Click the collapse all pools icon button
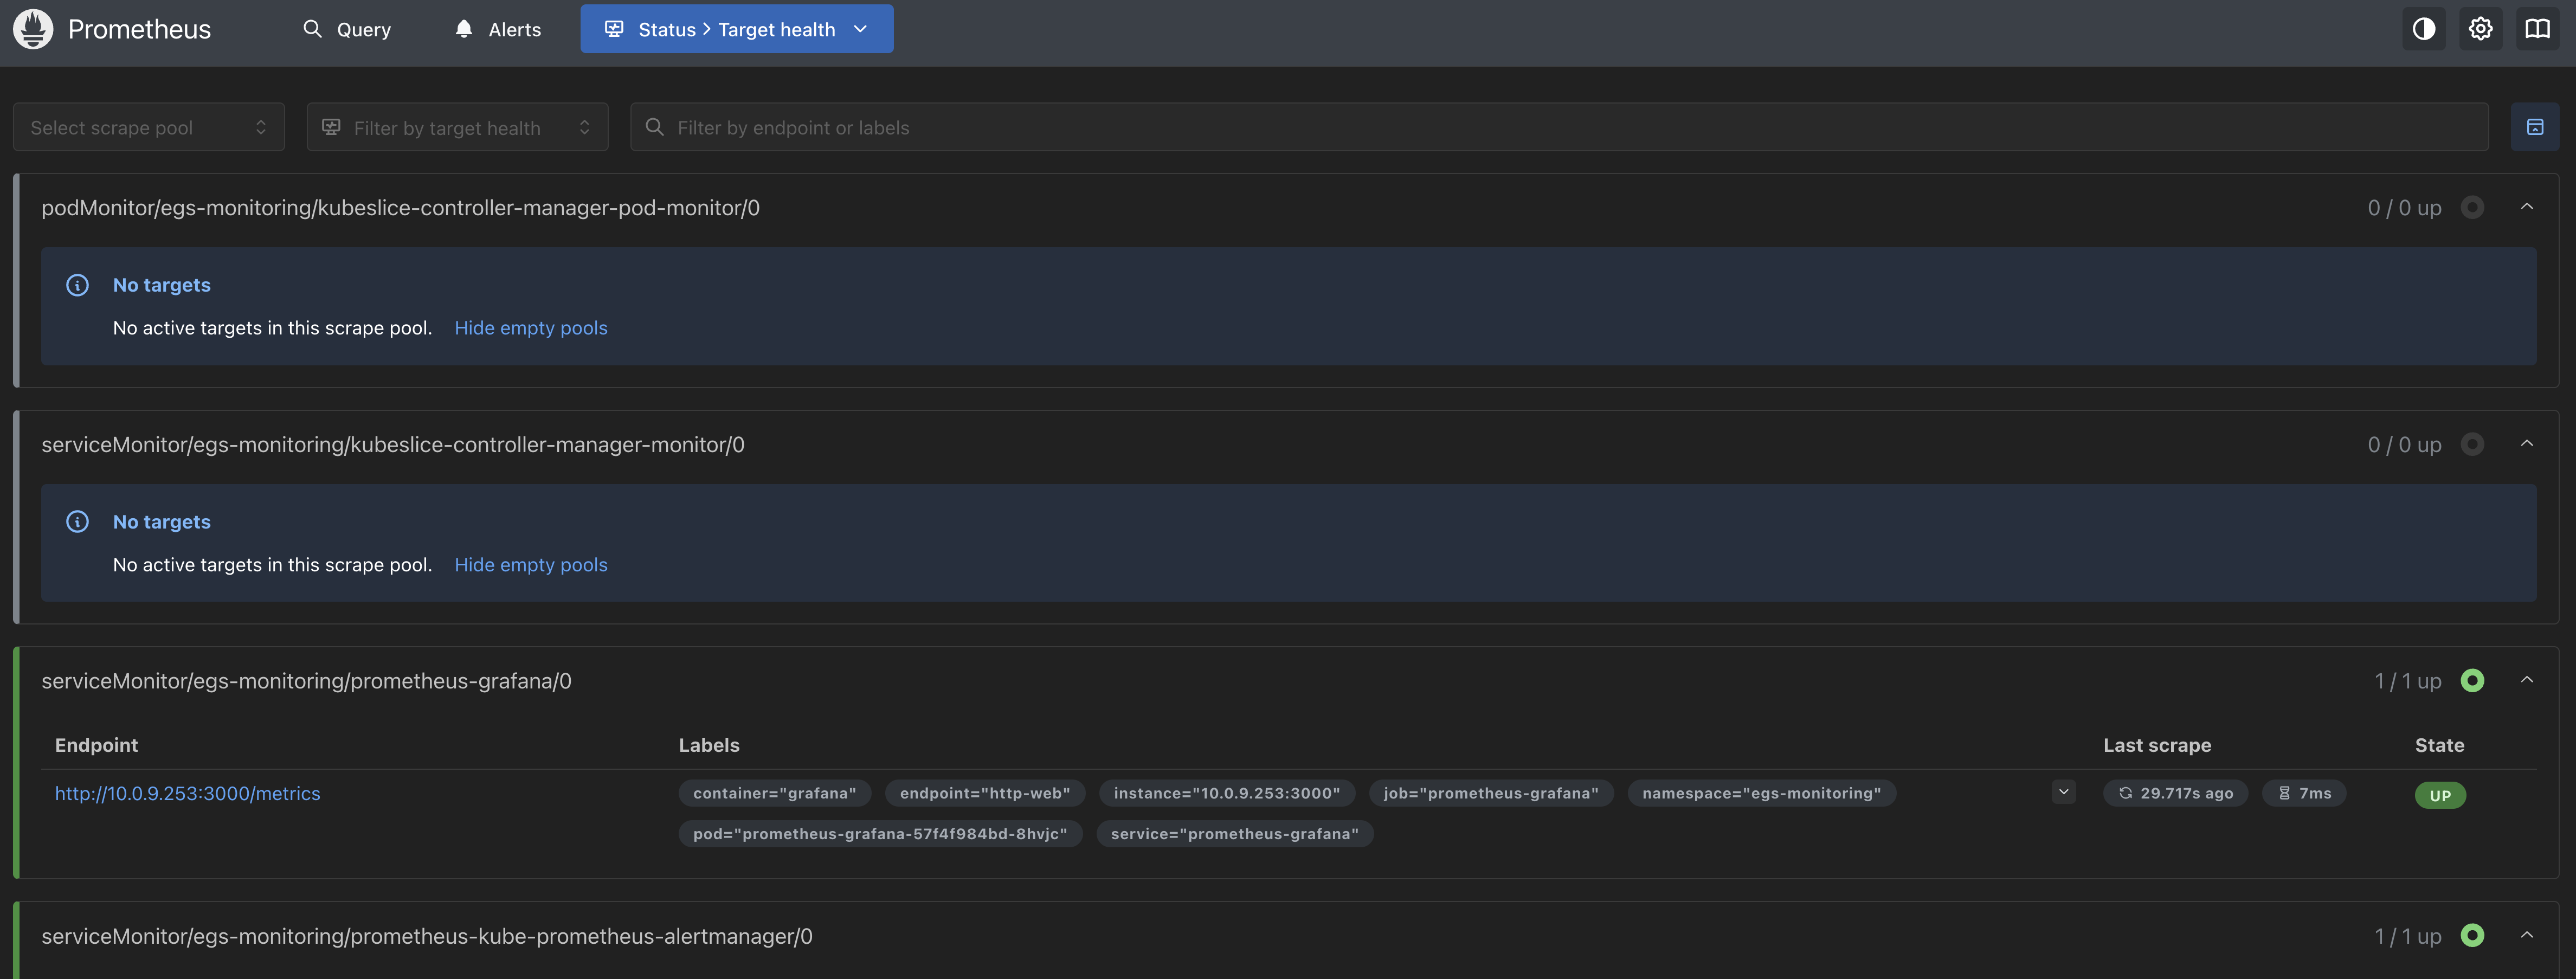The image size is (2576, 979). (2534, 127)
